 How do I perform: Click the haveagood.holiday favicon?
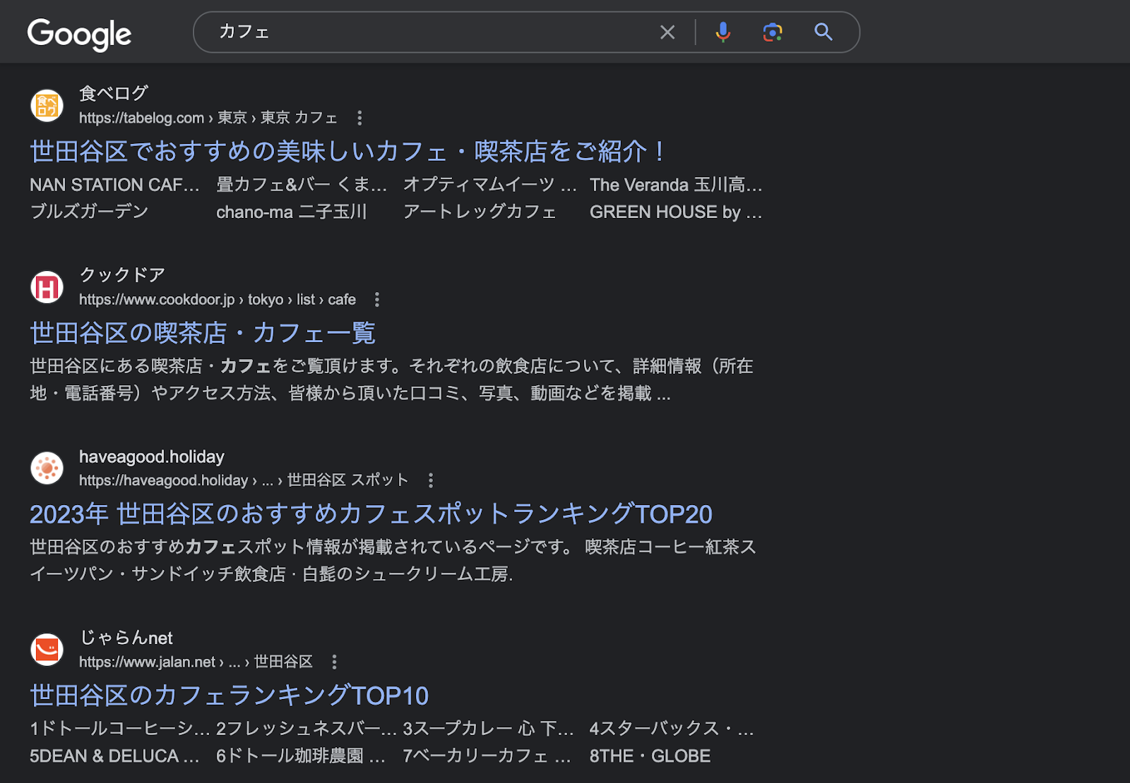[47, 468]
